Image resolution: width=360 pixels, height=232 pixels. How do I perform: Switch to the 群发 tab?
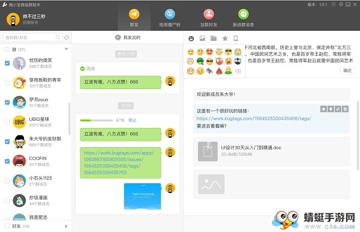click(134, 18)
